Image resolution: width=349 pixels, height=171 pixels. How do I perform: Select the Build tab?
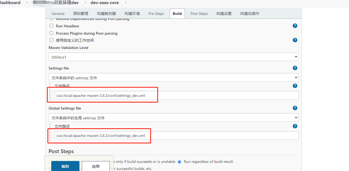pyautogui.click(x=177, y=14)
